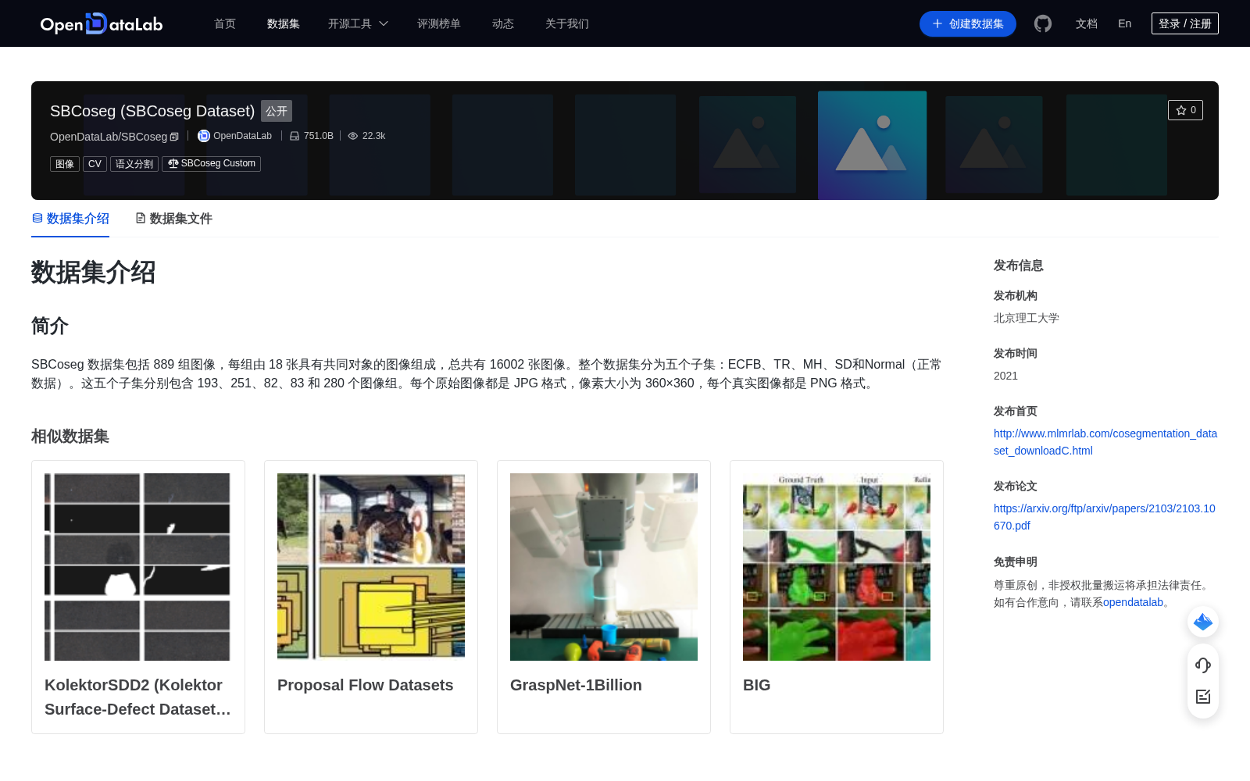Click the 公开 visibility badge
Image resolution: width=1250 pixels, height=781 pixels.
[x=277, y=111]
